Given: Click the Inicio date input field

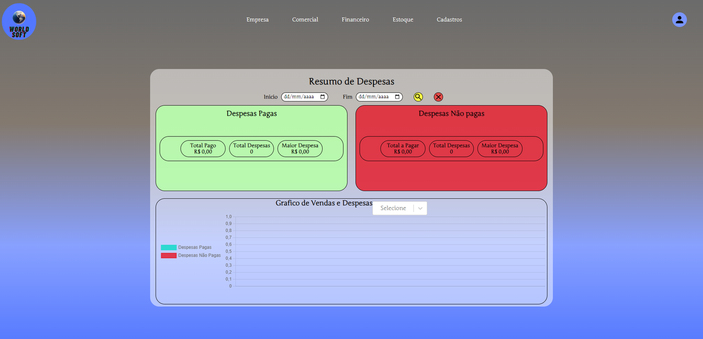Looking at the screenshot, I should [x=299, y=97].
